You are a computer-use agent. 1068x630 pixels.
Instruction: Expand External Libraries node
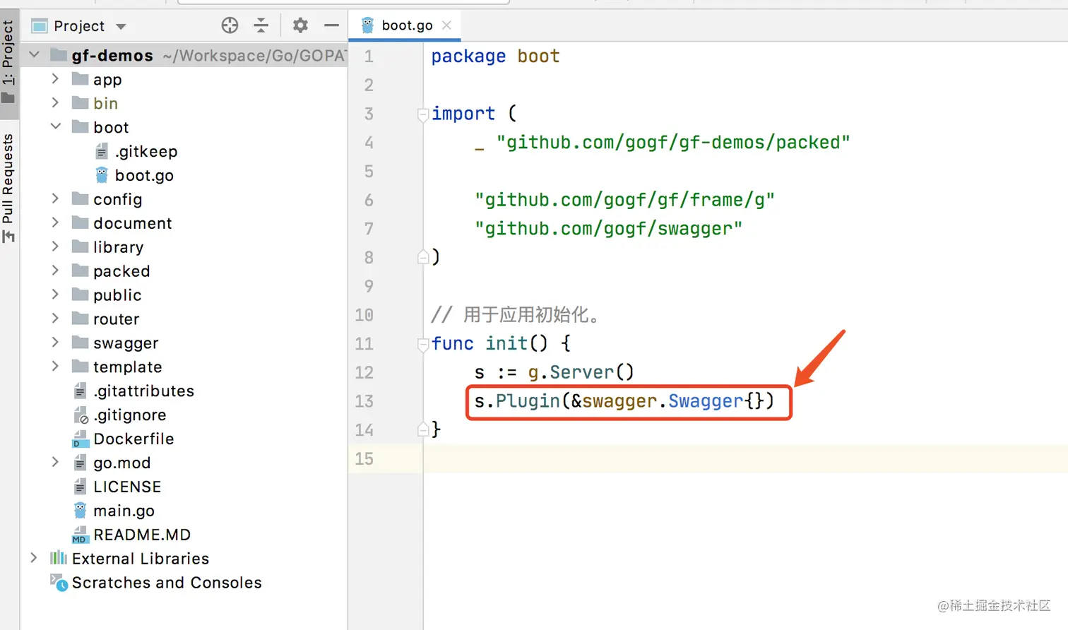[x=33, y=559]
